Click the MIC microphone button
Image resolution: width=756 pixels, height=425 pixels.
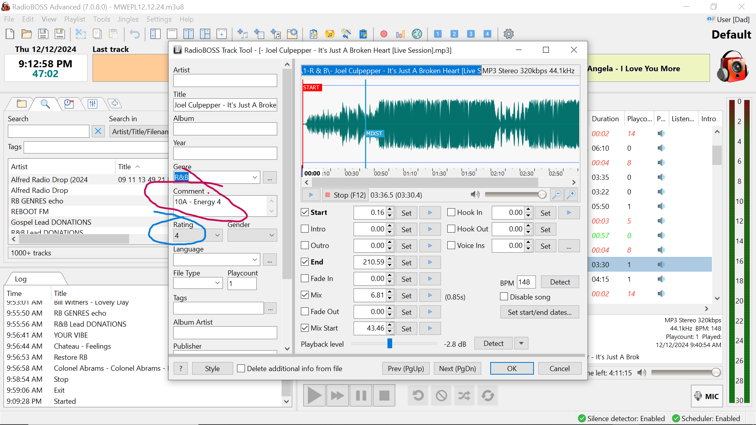(x=706, y=396)
